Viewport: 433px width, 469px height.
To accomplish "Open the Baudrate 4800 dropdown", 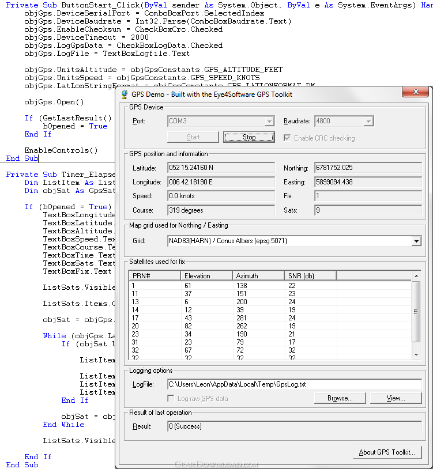I will point(368,122).
